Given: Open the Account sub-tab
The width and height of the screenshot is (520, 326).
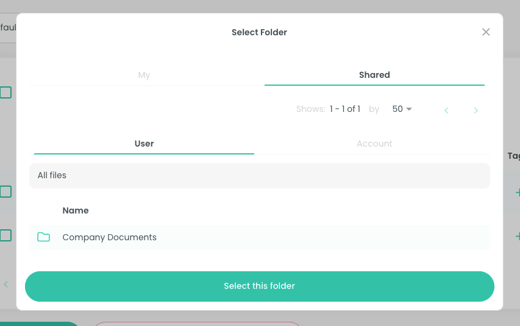Looking at the screenshot, I should pos(374,144).
